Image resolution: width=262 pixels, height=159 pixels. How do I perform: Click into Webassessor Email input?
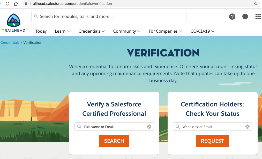(x=212, y=127)
